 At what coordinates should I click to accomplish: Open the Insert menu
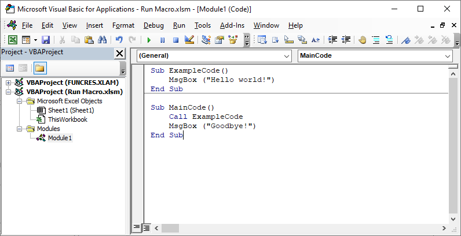click(x=94, y=25)
